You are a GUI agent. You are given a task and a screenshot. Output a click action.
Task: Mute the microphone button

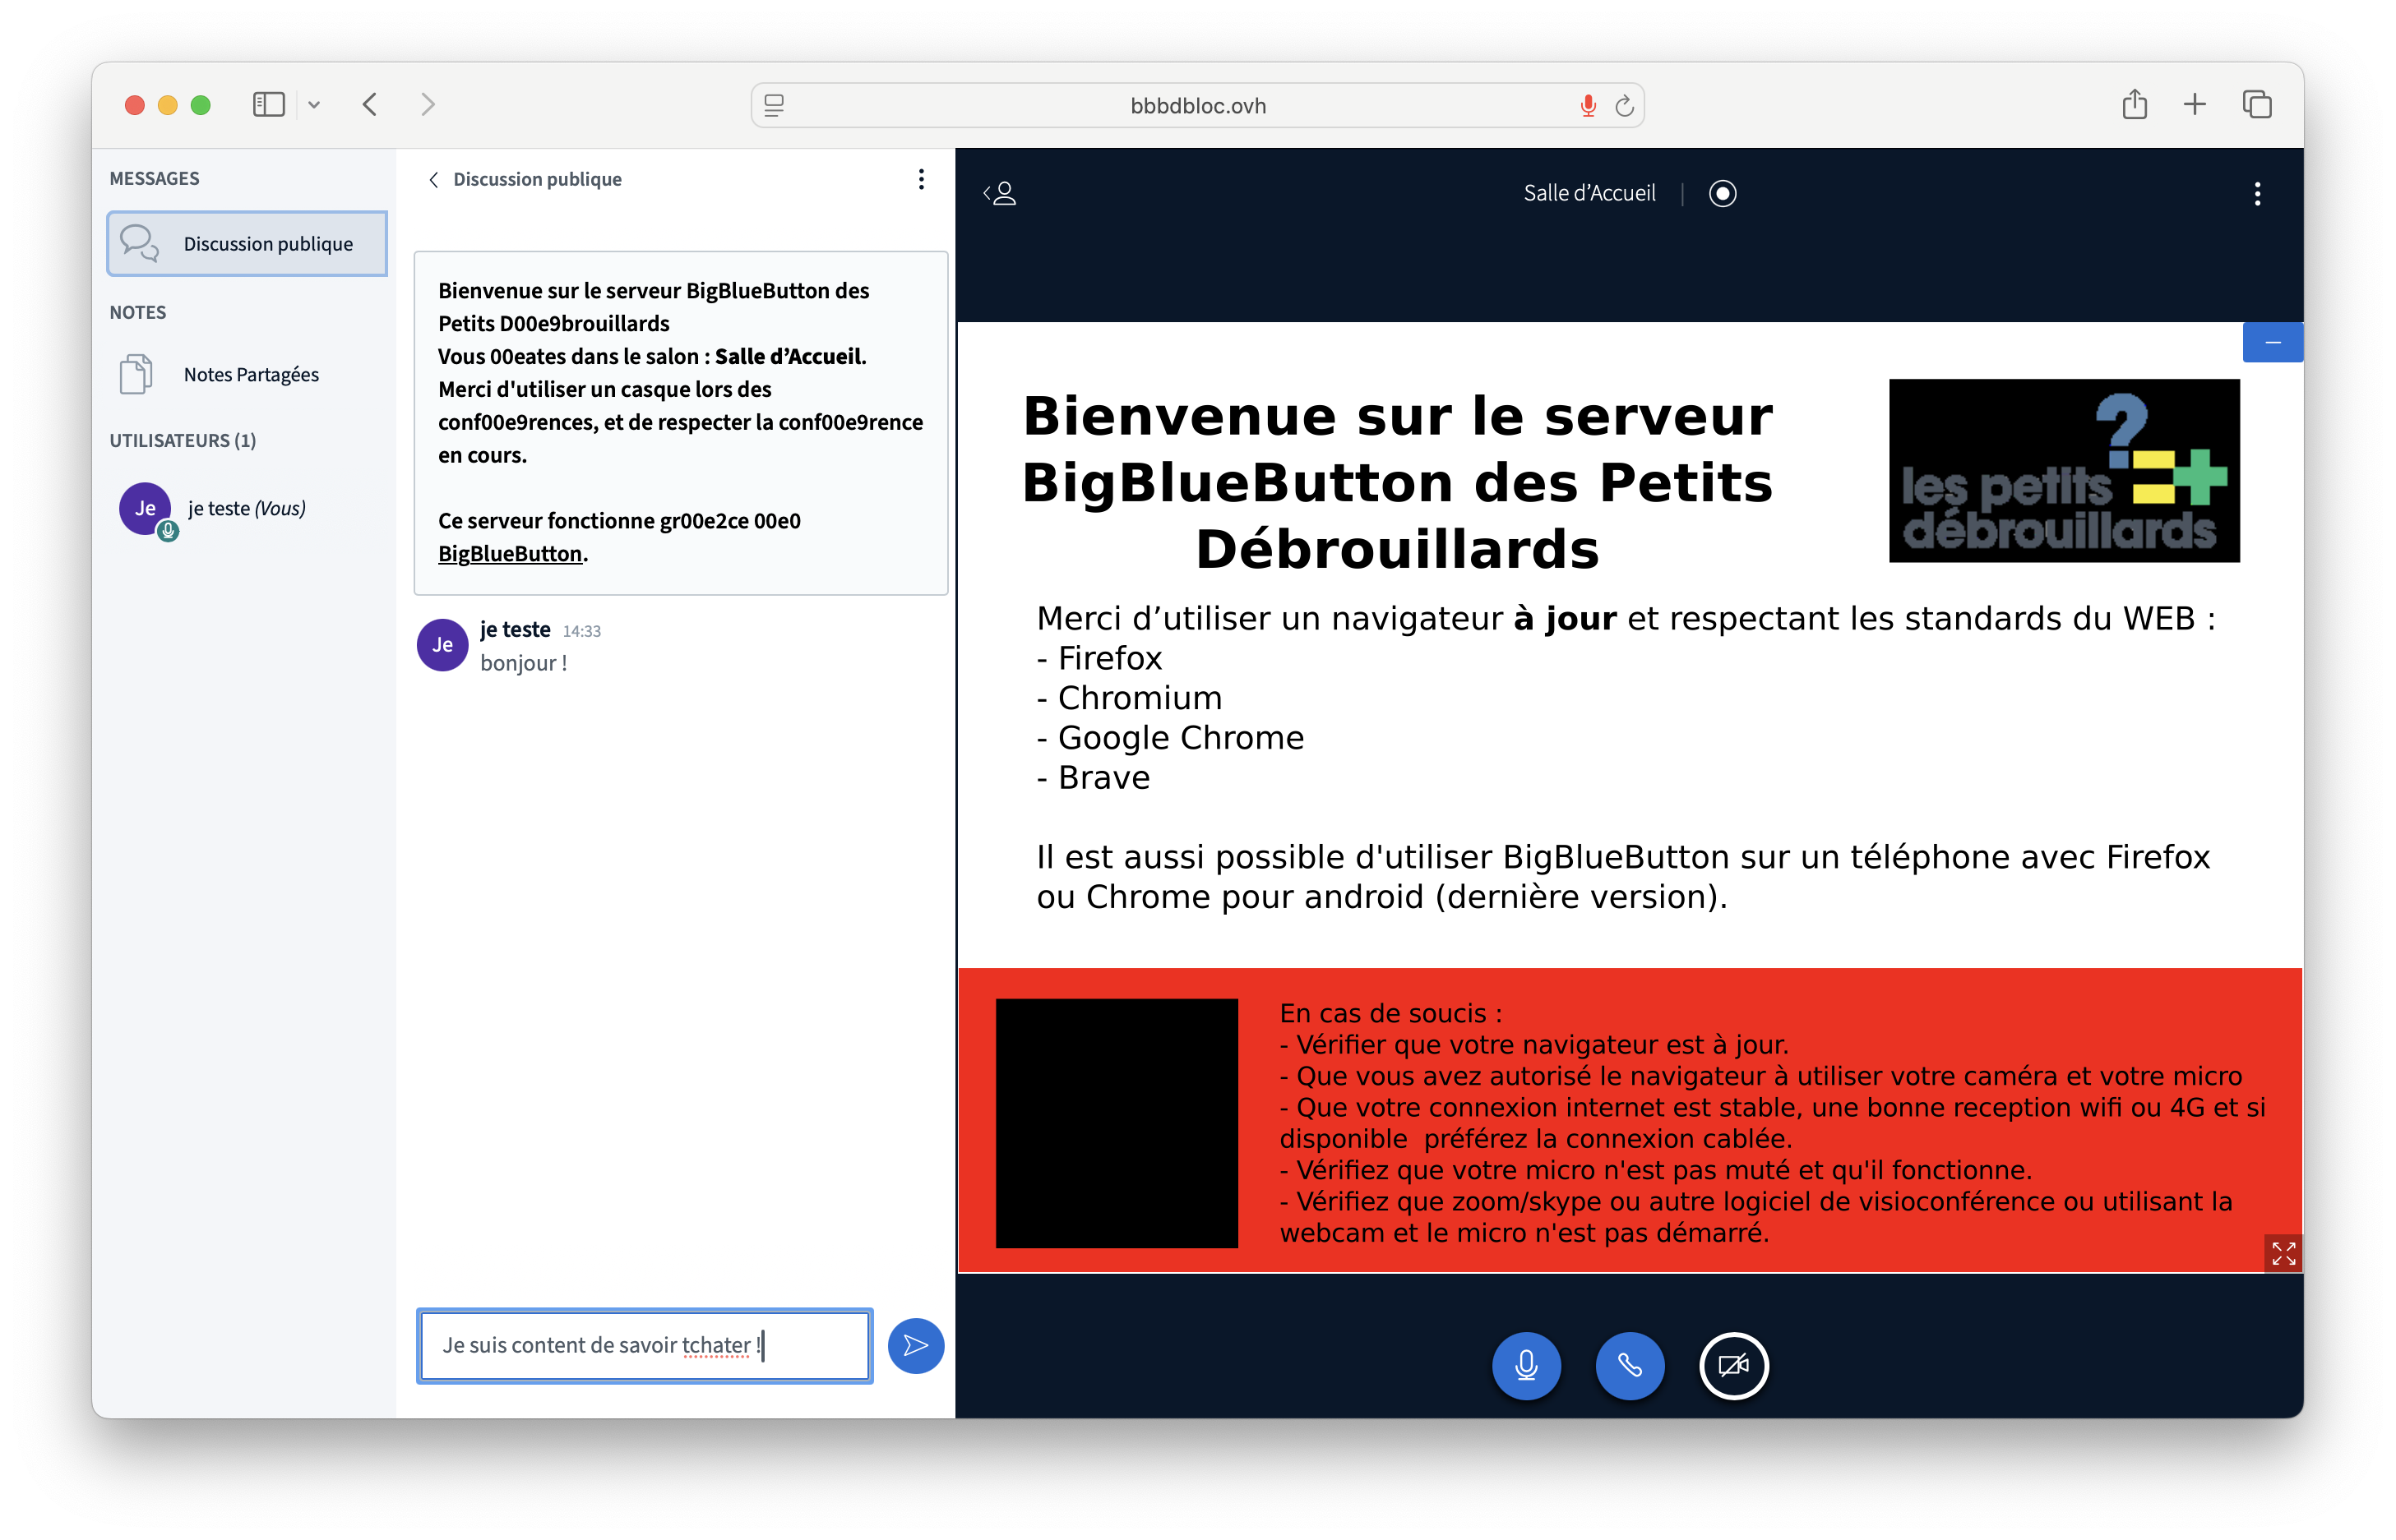click(1525, 1365)
